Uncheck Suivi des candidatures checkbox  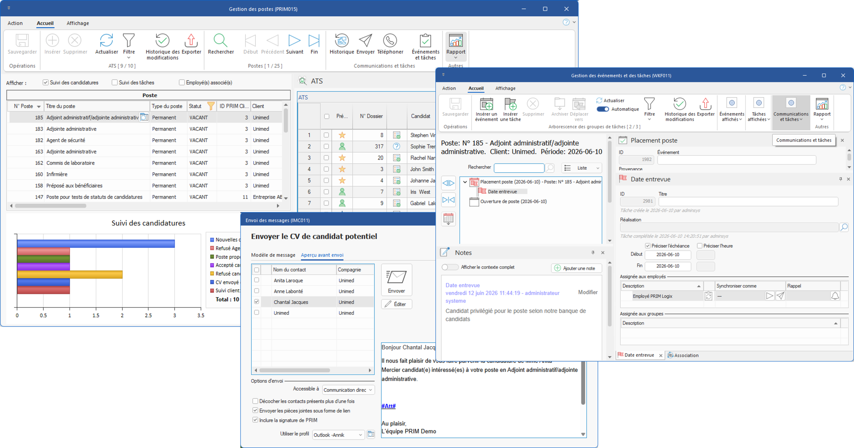tap(46, 82)
